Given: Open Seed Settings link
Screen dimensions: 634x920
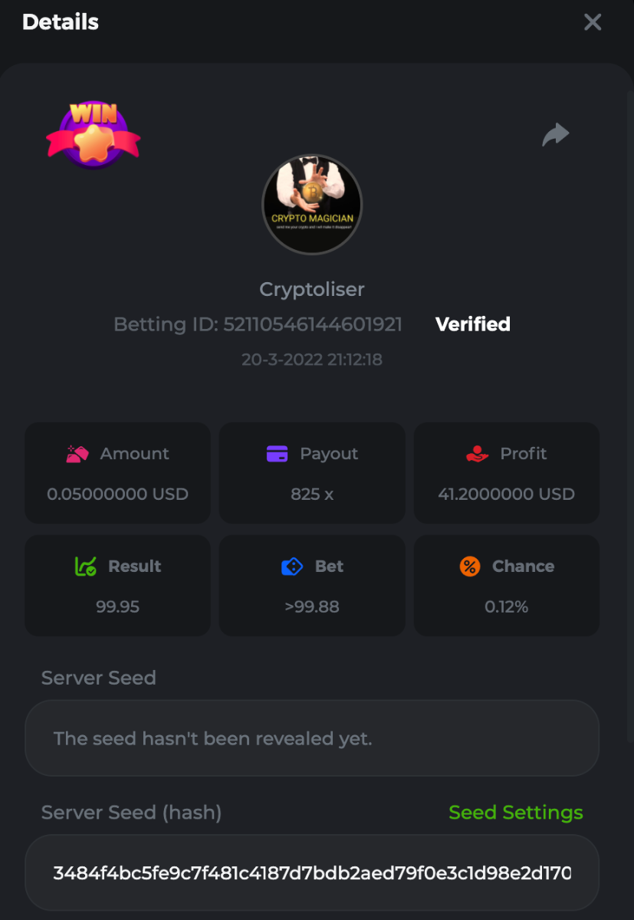Looking at the screenshot, I should tap(515, 813).
